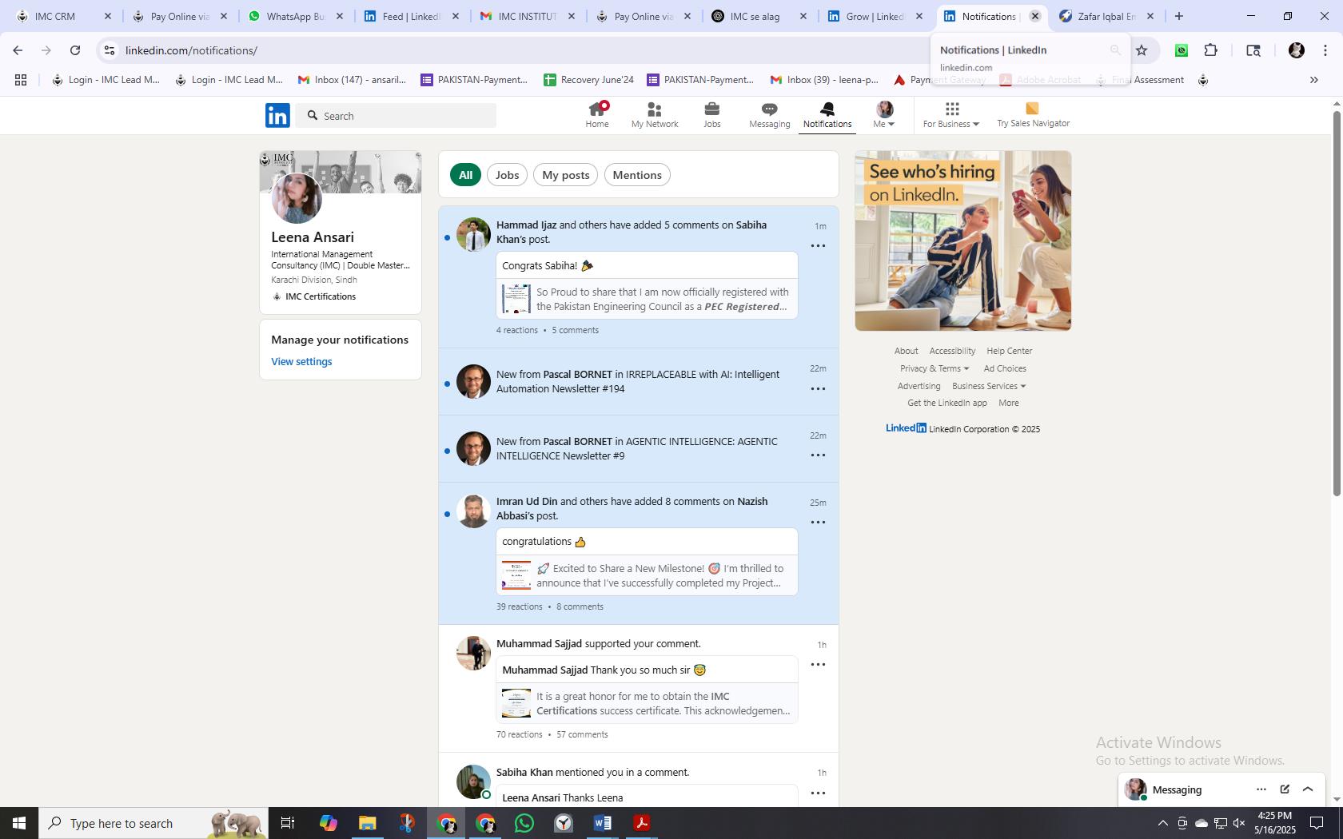Select the My posts filter
The width and height of the screenshot is (1343, 839).
point(565,175)
